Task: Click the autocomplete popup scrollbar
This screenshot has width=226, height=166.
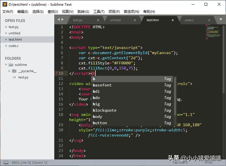Action: point(175,96)
